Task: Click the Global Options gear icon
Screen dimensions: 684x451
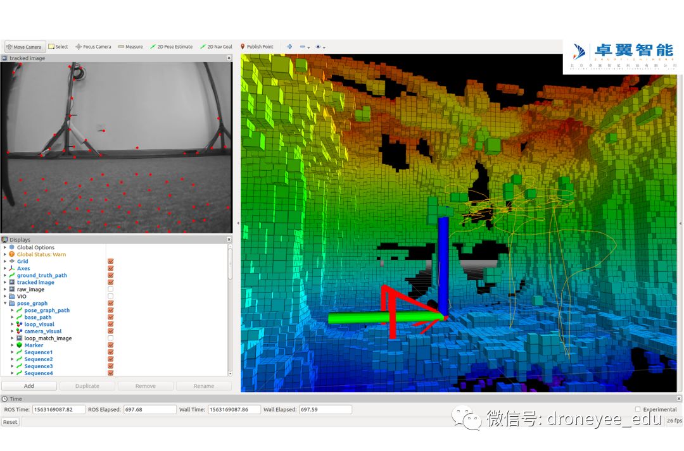Action: (x=12, y=247)
